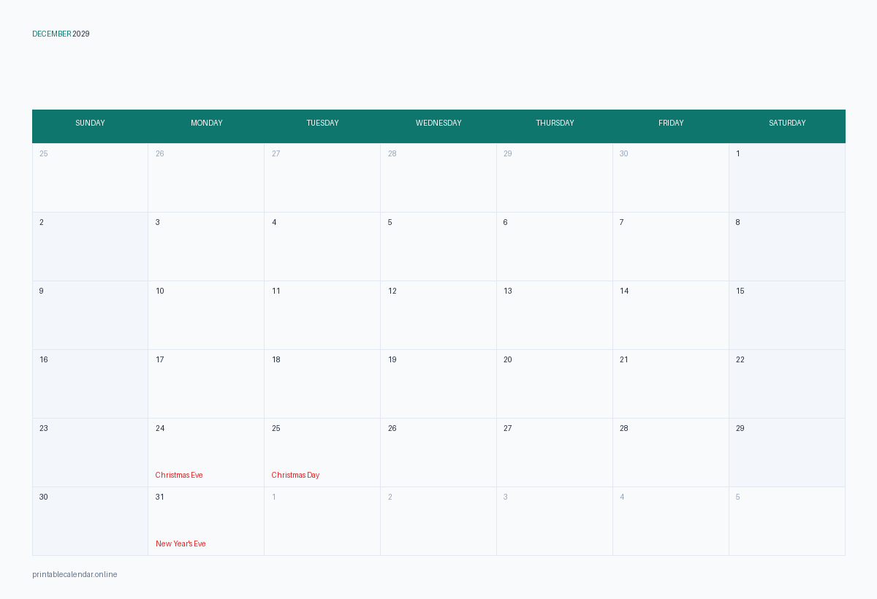Image resolution: width=877 pixels, height=599 pixels.
Task: Select the date cell numbered 8
Action: 787,246
